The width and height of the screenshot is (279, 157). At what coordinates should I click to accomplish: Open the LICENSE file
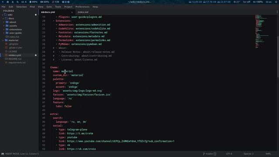(13, 51)
